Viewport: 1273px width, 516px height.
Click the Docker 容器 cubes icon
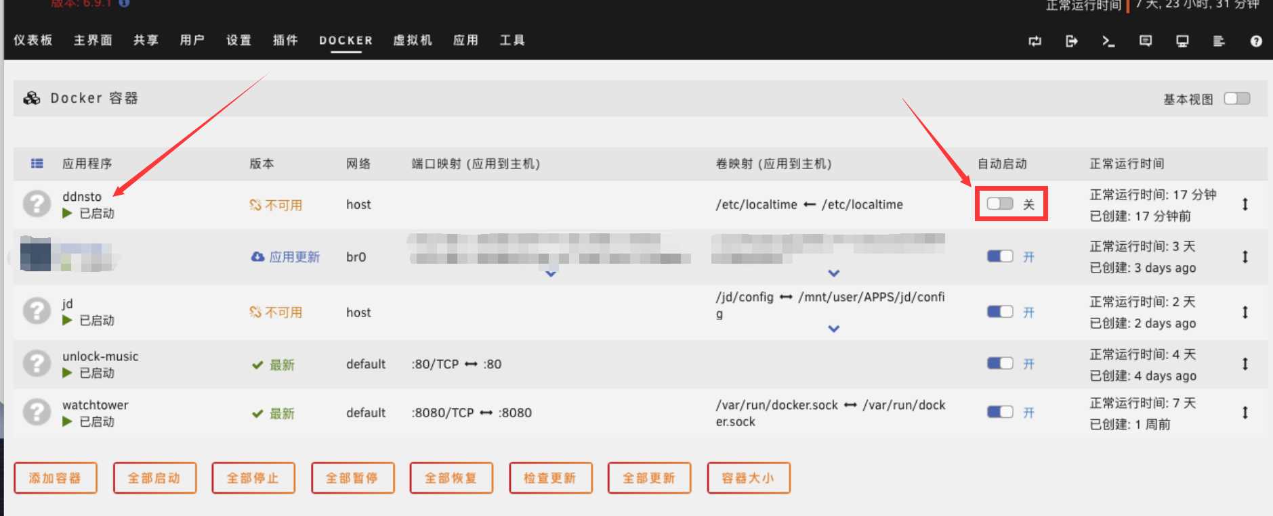(x=31, y=98)
